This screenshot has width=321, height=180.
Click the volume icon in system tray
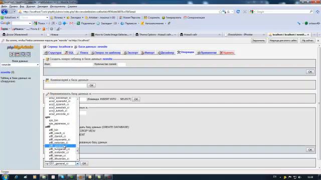[300, 177]
